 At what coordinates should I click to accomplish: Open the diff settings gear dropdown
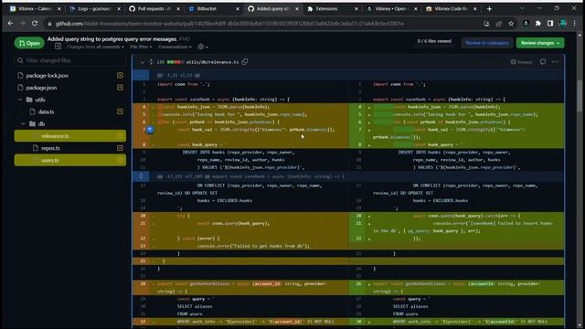coord(203,47)
